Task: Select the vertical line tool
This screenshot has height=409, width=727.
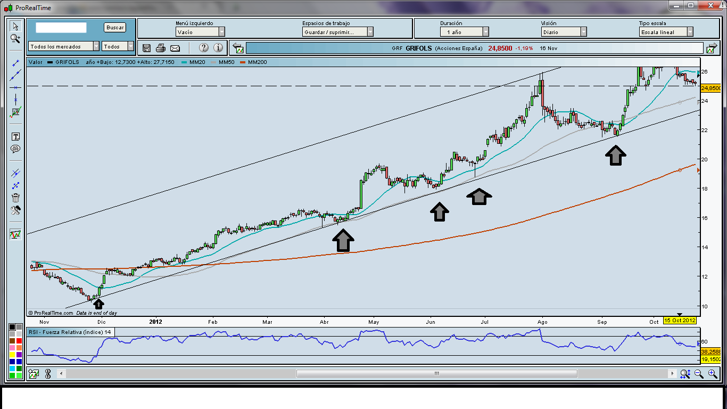Action: coord(15,100)
